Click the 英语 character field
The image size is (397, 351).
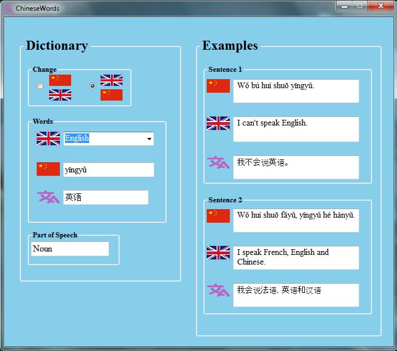106,197
